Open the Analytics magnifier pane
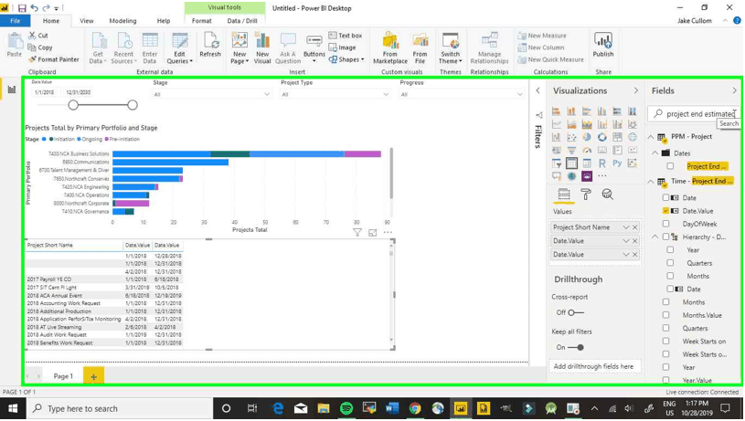 click(x=607, y=195)
